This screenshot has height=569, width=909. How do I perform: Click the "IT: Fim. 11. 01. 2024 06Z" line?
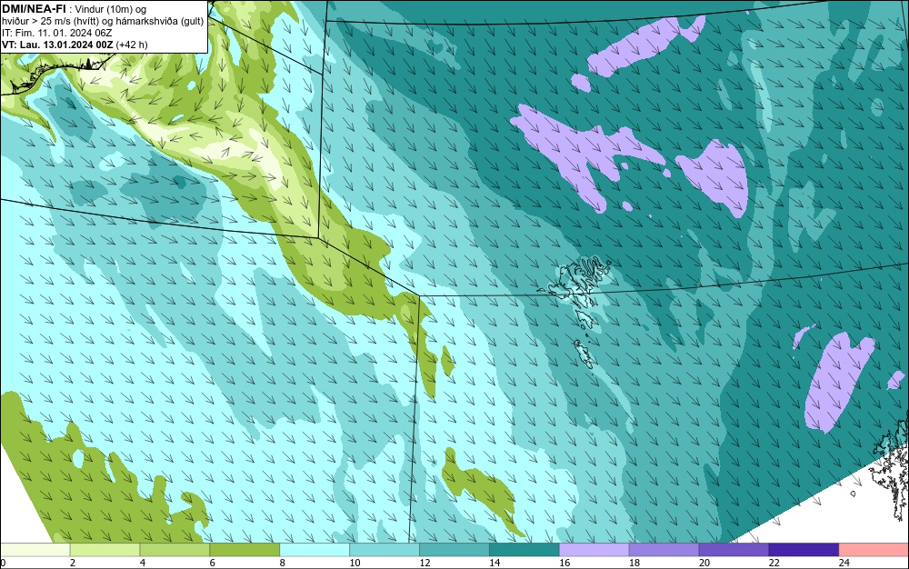pyautogui.click(x=56, y=33)
